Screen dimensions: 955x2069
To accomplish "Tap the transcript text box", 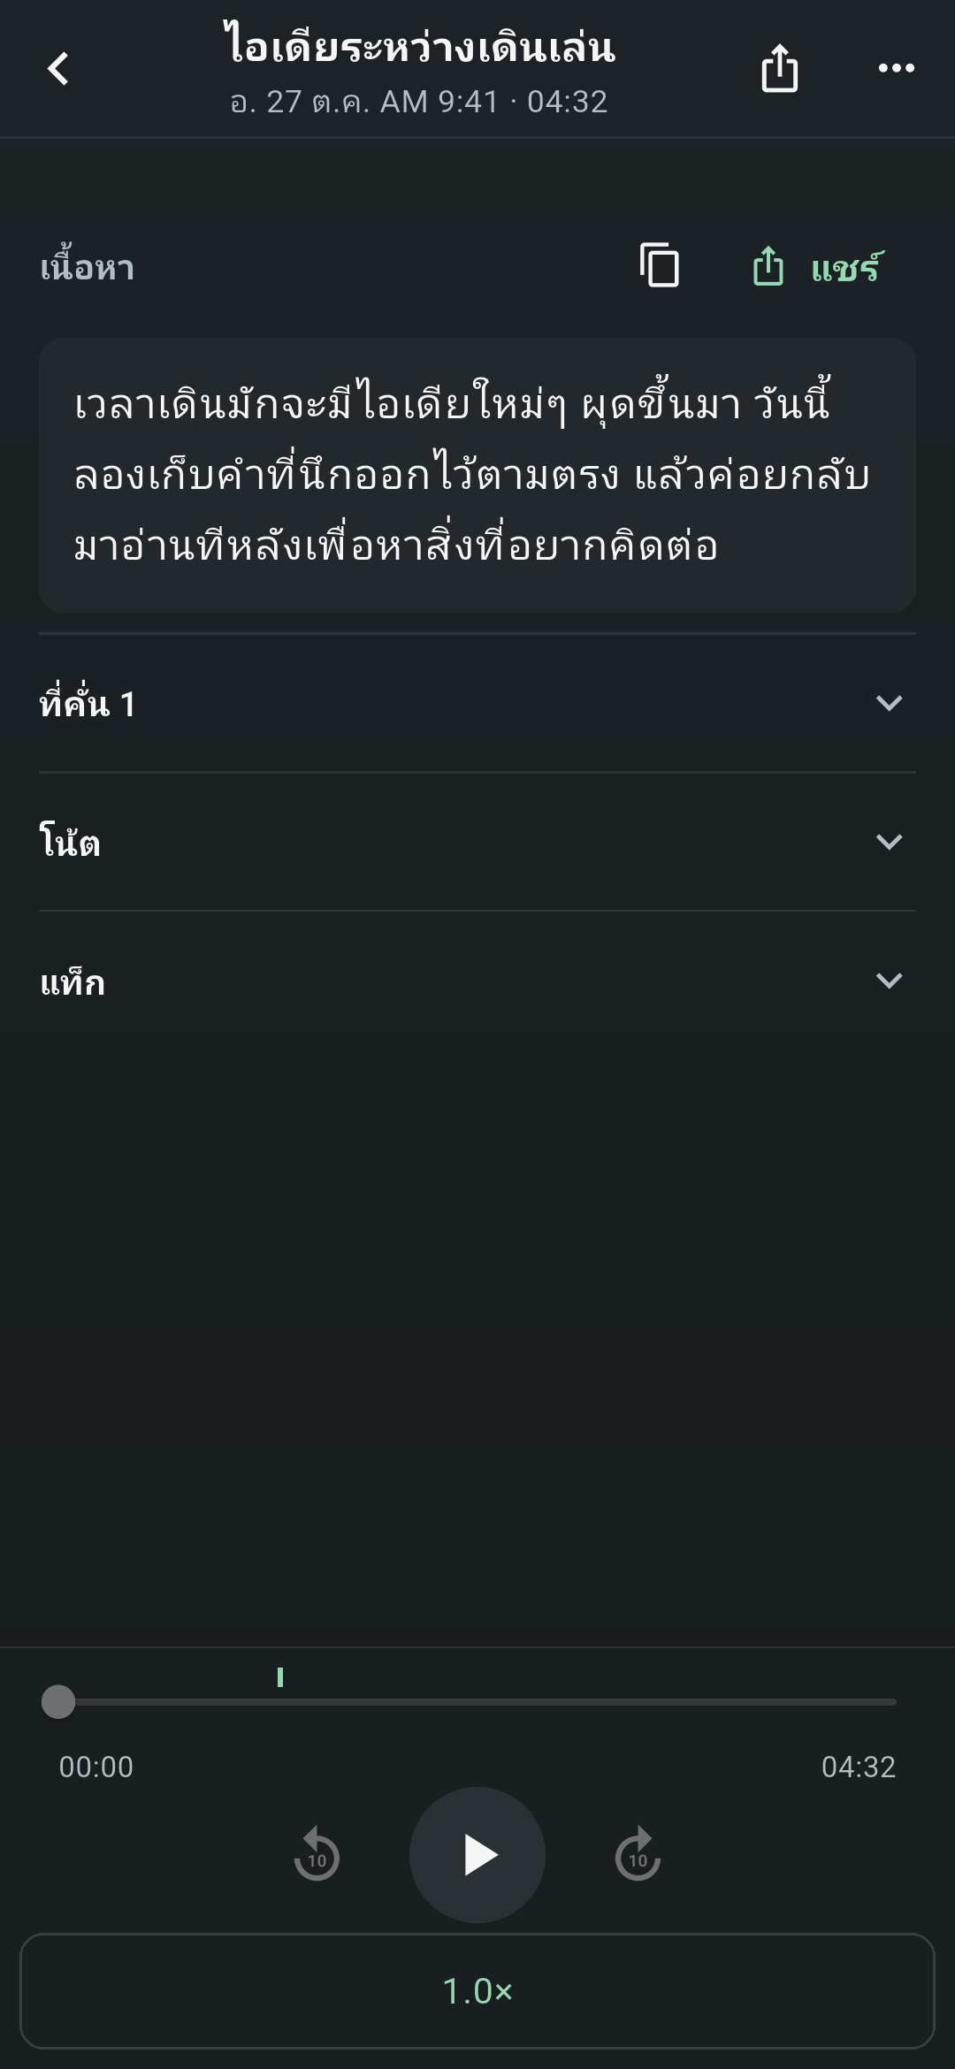I will pos(477,475).
